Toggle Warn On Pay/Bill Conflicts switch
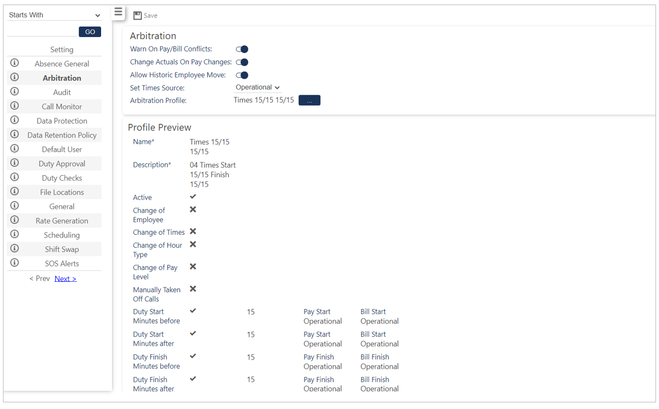Viewport: 659px width, 409px height. point(242,49)
